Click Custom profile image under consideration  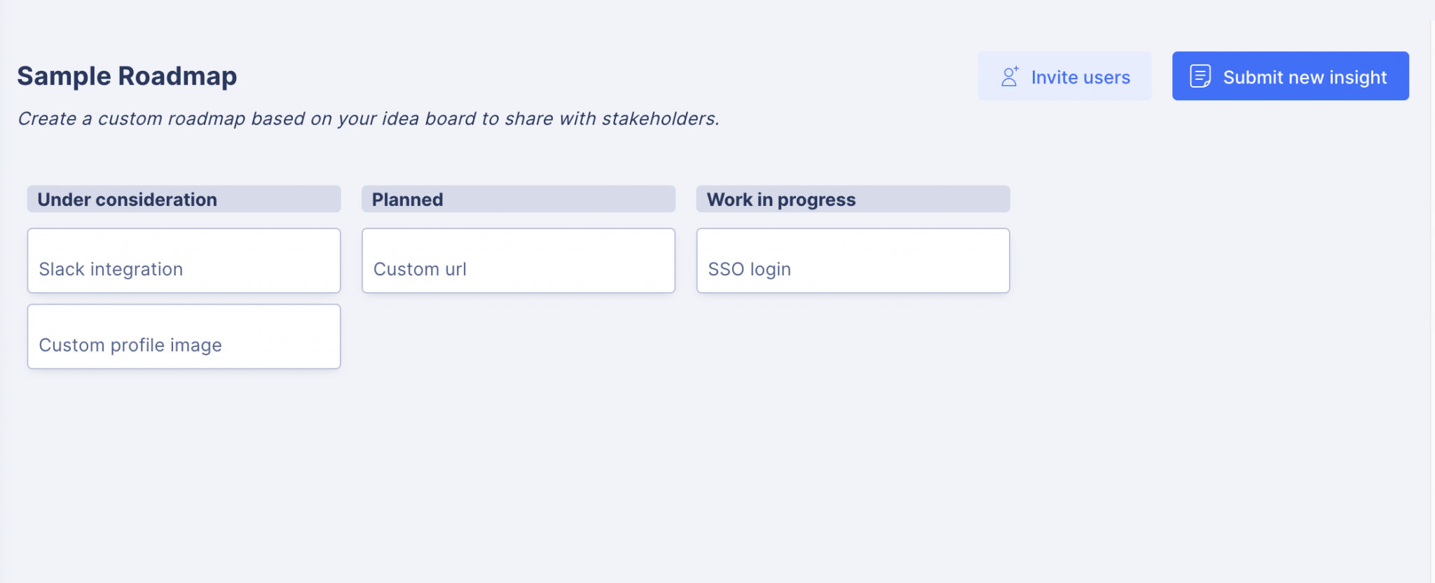pos(183,336)
